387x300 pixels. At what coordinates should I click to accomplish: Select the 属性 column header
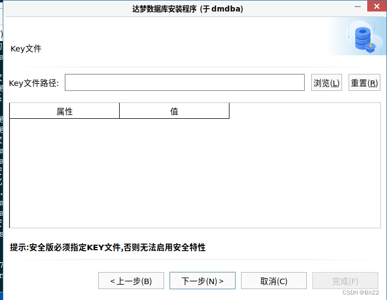coord(64,111)
